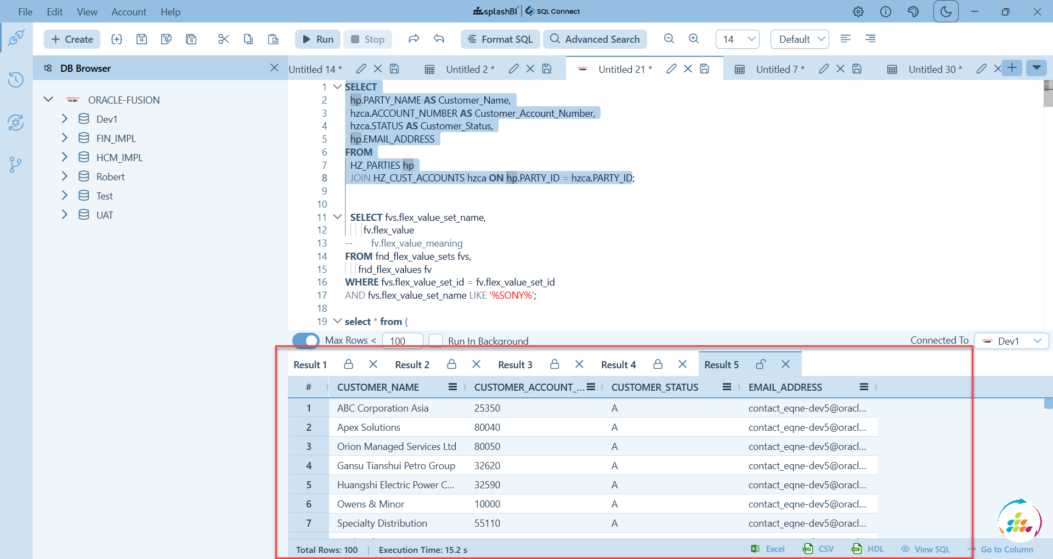
Task: Click the Run button
Action: click(x=318, y=39)
